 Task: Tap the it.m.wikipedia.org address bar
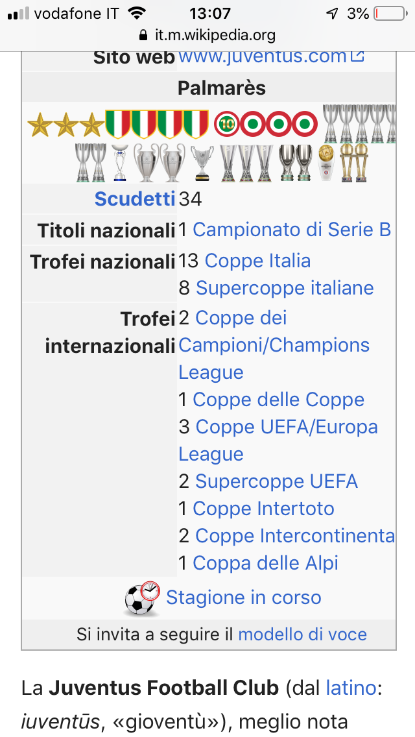click(207, 35)
